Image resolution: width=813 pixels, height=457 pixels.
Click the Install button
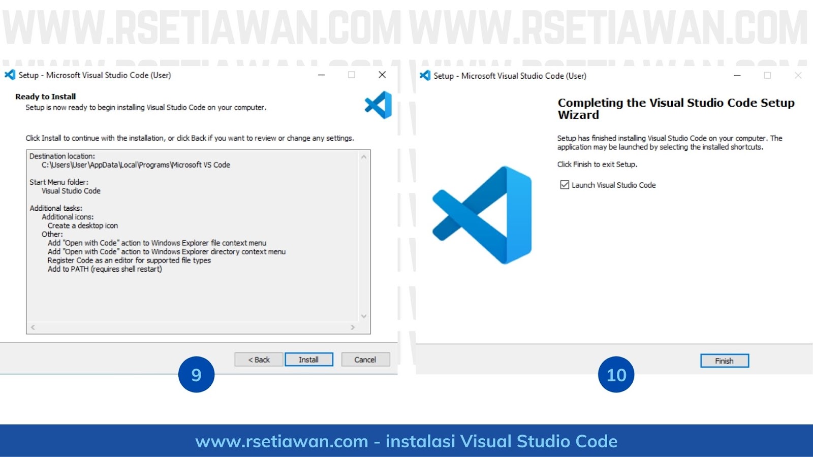pyautogui.click(x=309, y=360)
